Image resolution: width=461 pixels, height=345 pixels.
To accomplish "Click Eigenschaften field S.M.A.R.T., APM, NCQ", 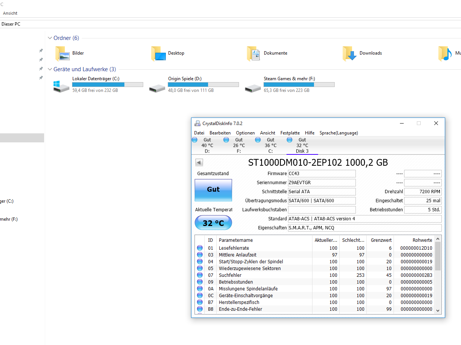I will [x=365, y=228].
